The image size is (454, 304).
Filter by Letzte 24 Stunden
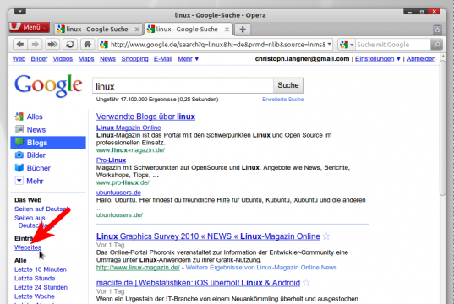(41, 287)
